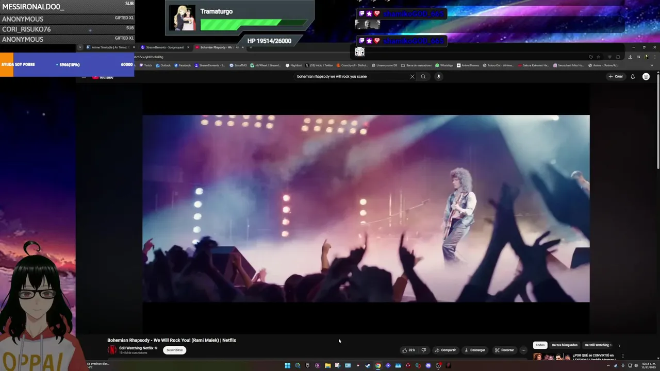Click the Bohemian Rhapsody video player
This screenshot has height=371, width=660.
[366, 208]
